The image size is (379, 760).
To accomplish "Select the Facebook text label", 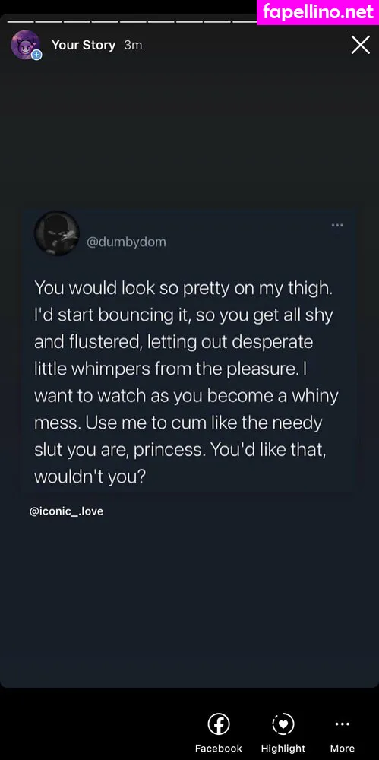I will (219, 749).
